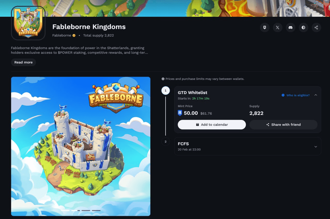Open the X (Twitter) social link icon
The height and width of the screenshot is (219, 330).
277,27
